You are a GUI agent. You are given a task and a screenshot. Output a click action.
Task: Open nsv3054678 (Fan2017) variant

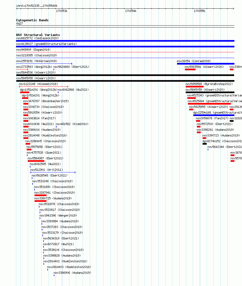click(212, 118)
